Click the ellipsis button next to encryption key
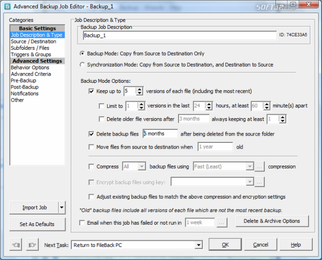Image resolution: width=322 pixels, height=260 pixels. click(x=259, y=182)
